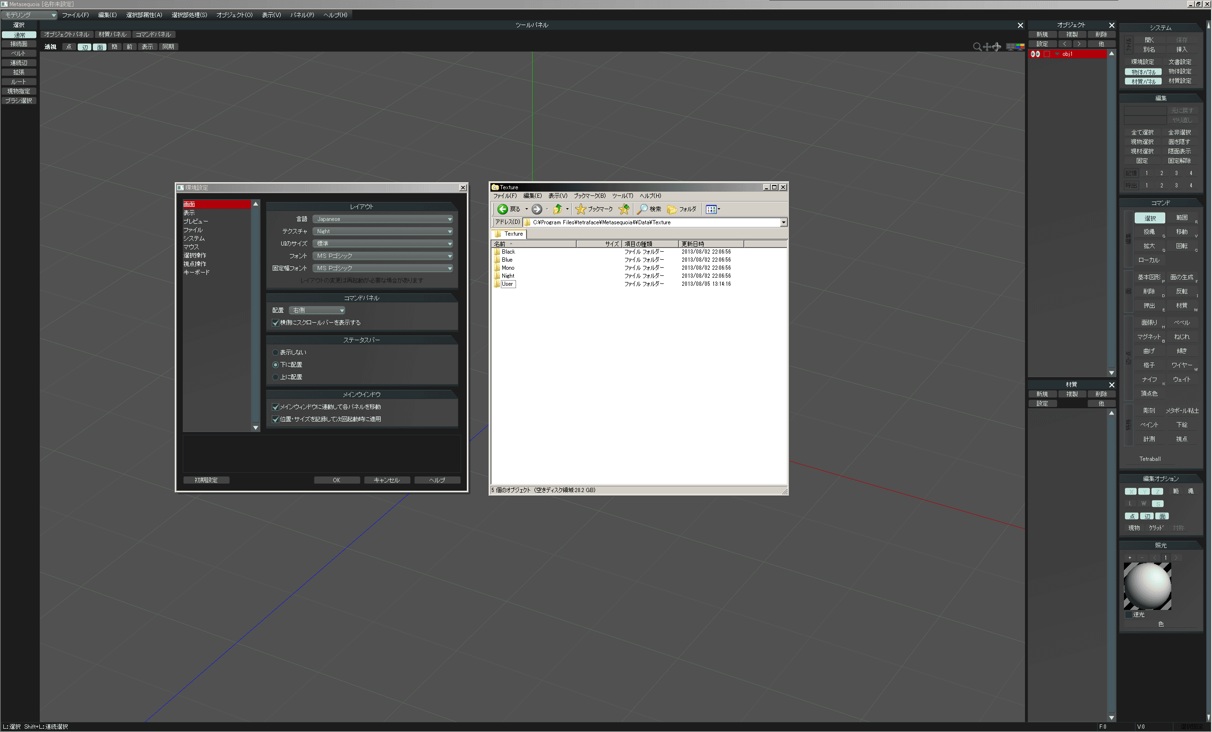This screenshot has height=732, width=1212.
Task: Collapse obj1 with its triangle arrow
Action: 1057,54
